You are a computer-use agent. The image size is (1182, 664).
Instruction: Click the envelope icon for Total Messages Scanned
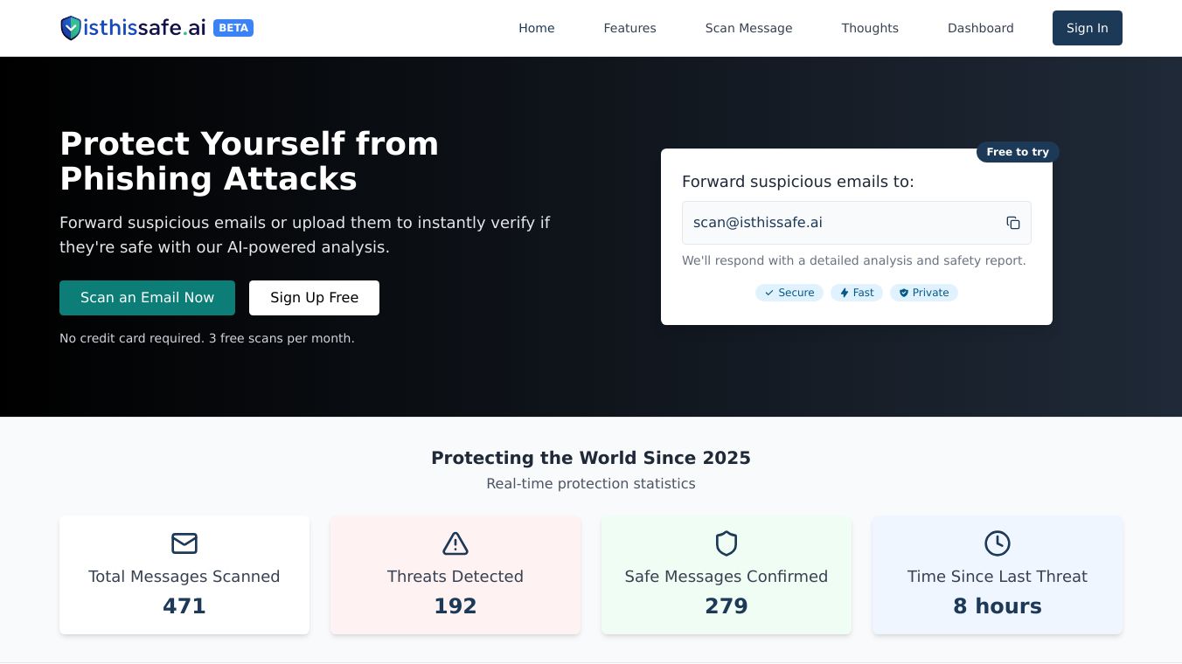(x=184, y=543)
